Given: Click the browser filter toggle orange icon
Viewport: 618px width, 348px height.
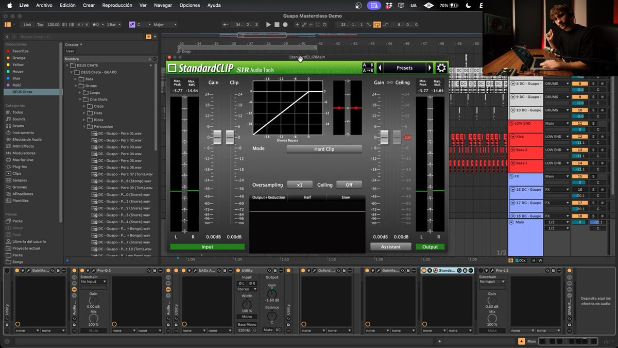Looking at the screenshot, I should pos(149,37).
